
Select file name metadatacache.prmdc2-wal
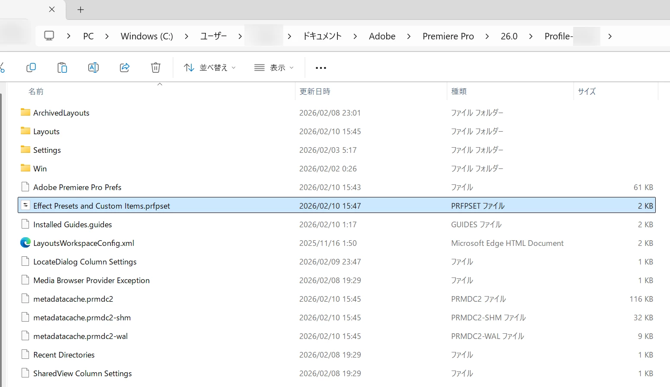coord(80,336)
